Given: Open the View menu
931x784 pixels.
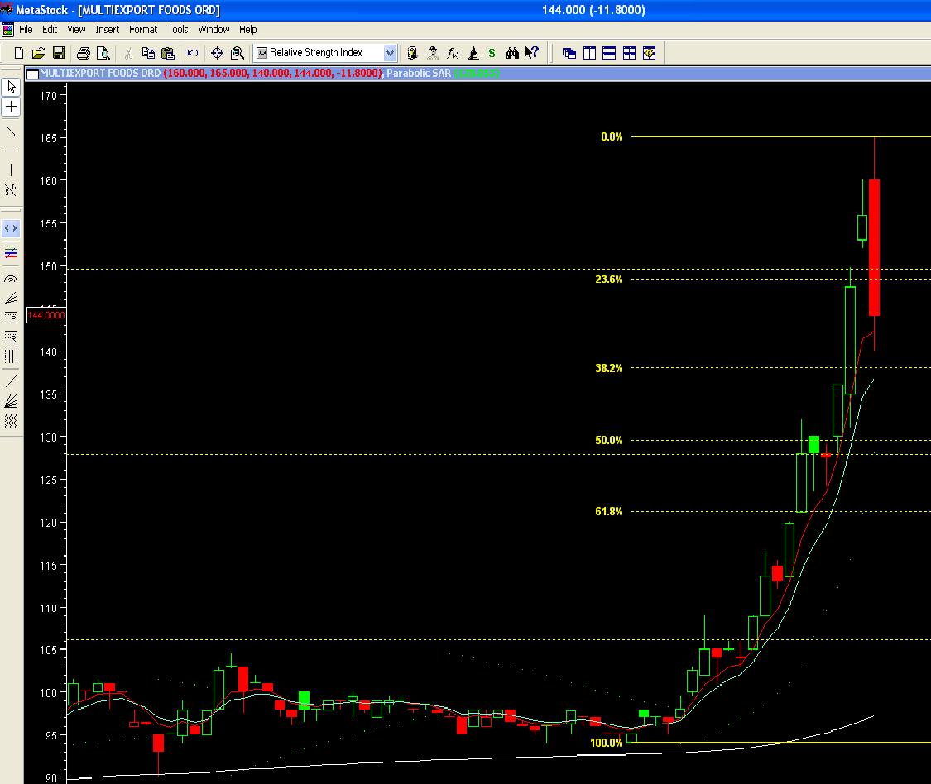Looking at the screenshot, I should (76, 30).
